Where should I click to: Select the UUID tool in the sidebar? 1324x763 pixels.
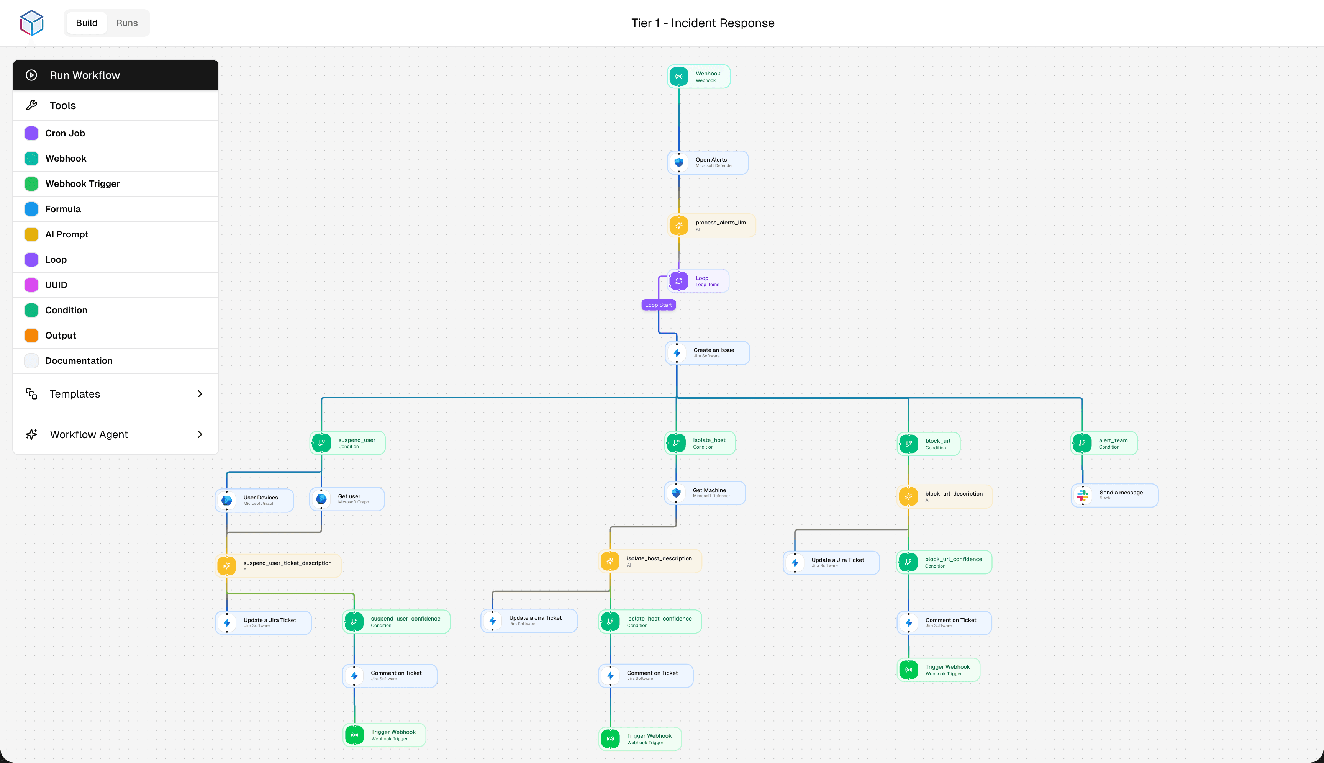(56, 285)
